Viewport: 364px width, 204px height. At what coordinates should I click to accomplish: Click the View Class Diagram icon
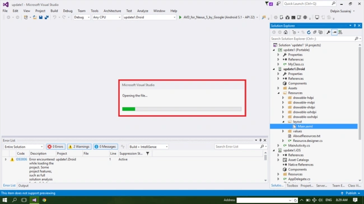click(340, 32)
